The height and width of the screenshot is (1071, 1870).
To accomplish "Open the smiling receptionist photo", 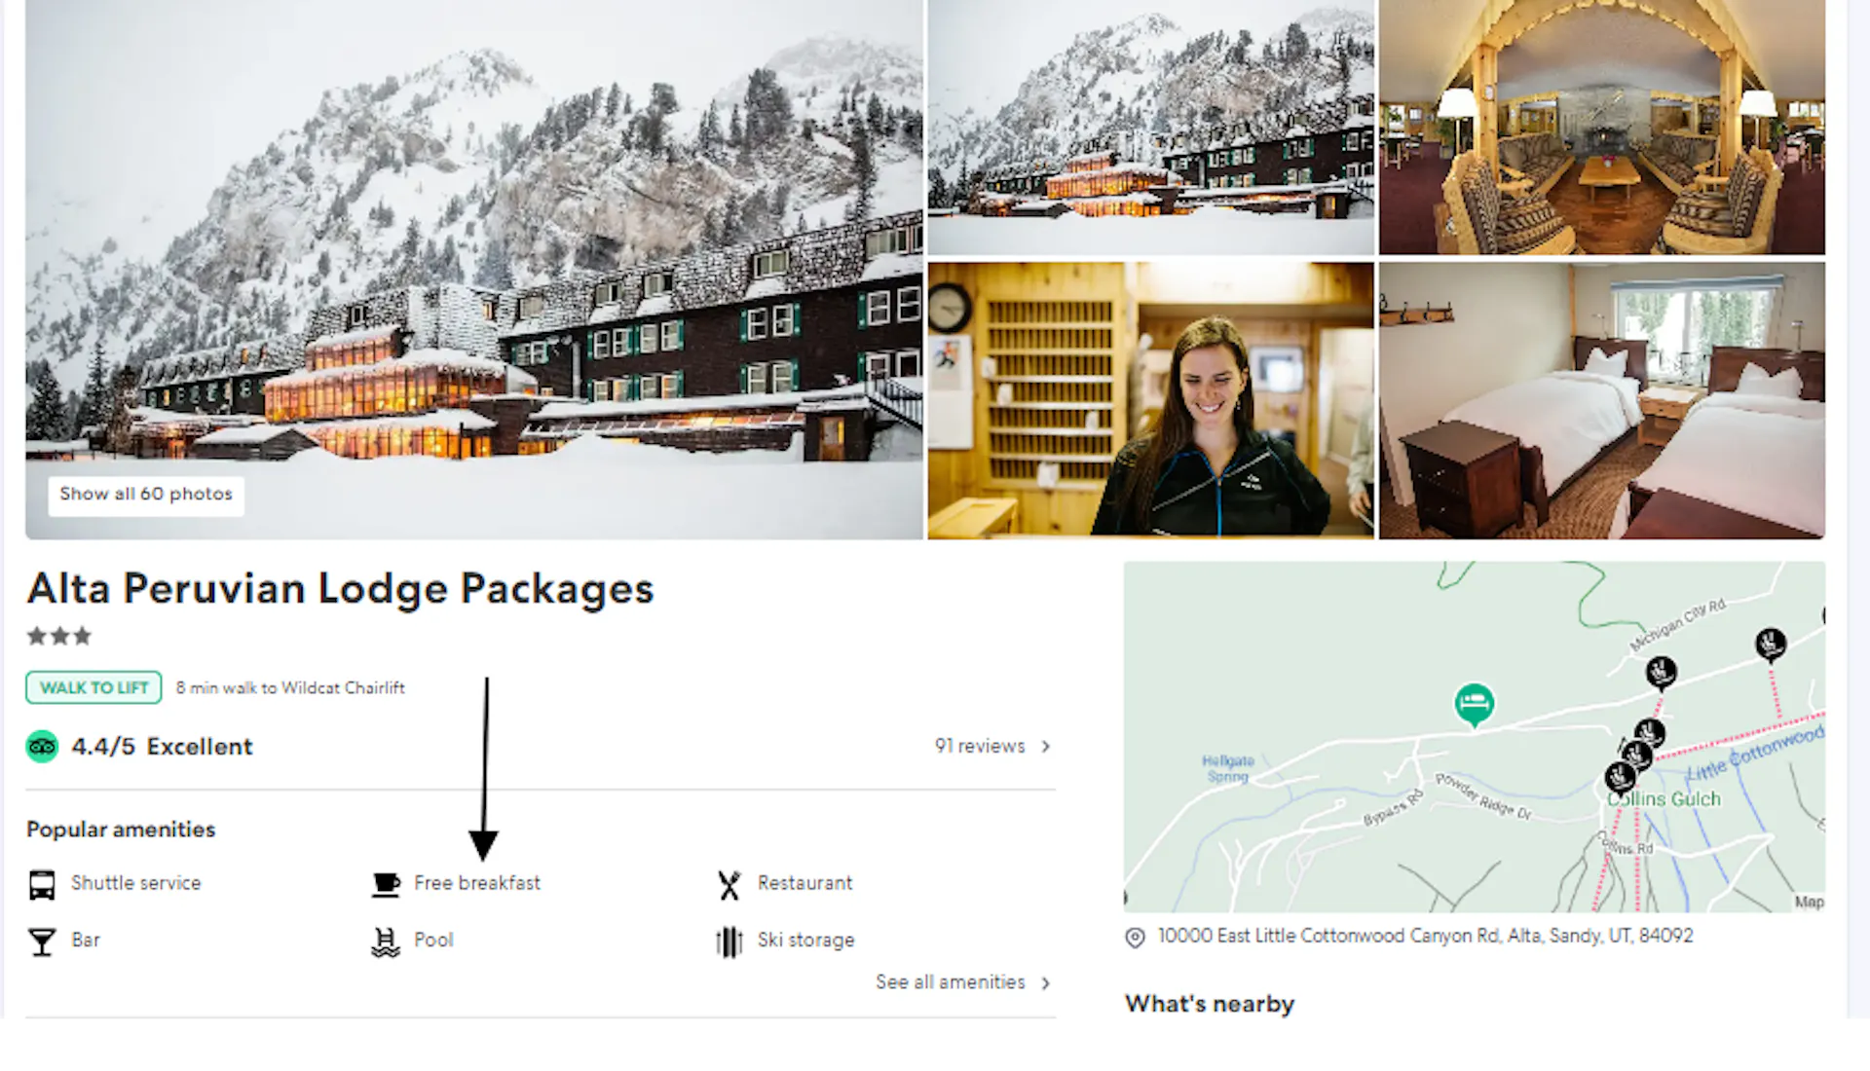I will (x=1150, y=400).
